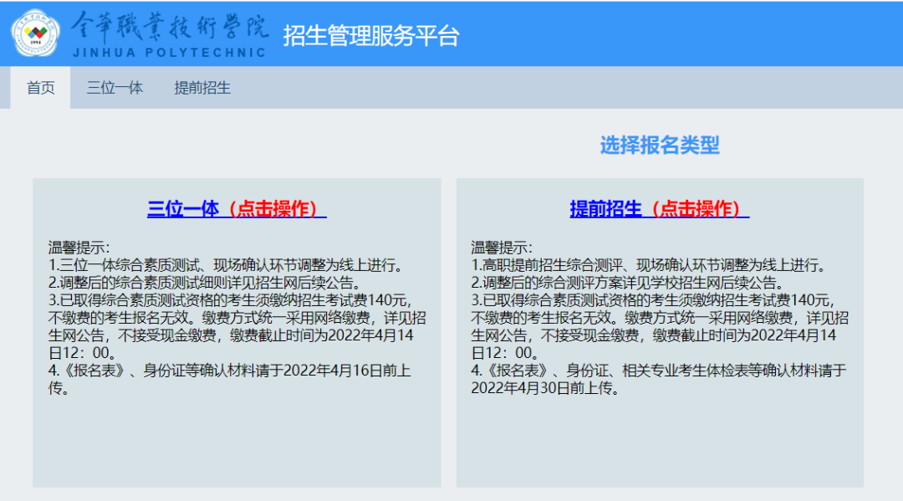Image resolution: width=903 pixels, height=501 pixels.
Task: Click the Jinhua Polytechnic circular logo emblem
Action: (35, 33)
